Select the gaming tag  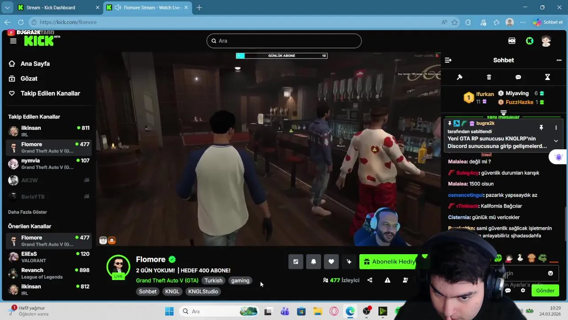pos(240,280)
